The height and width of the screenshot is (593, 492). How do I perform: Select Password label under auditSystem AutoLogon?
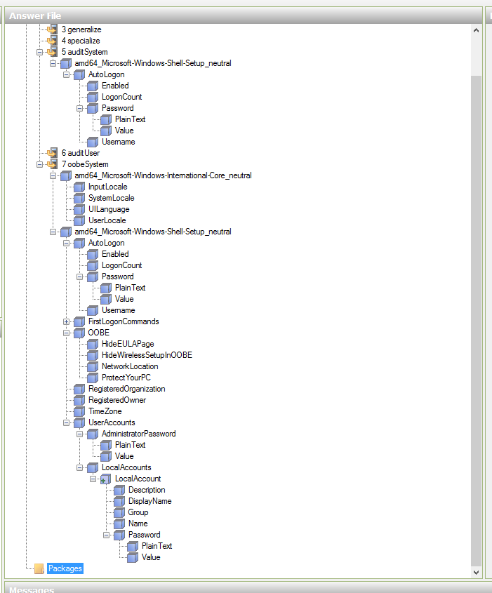coord(118,108)
